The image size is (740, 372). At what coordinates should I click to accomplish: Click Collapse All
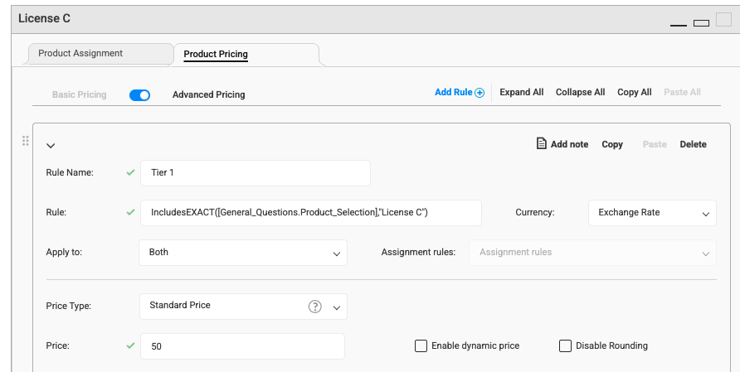pos(580,93)
